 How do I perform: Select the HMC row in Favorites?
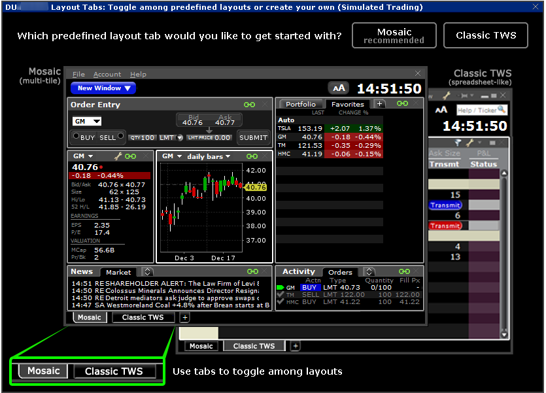coord(330,154)
